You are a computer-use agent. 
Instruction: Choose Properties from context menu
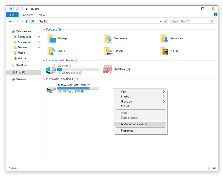[x=140, y=131]
